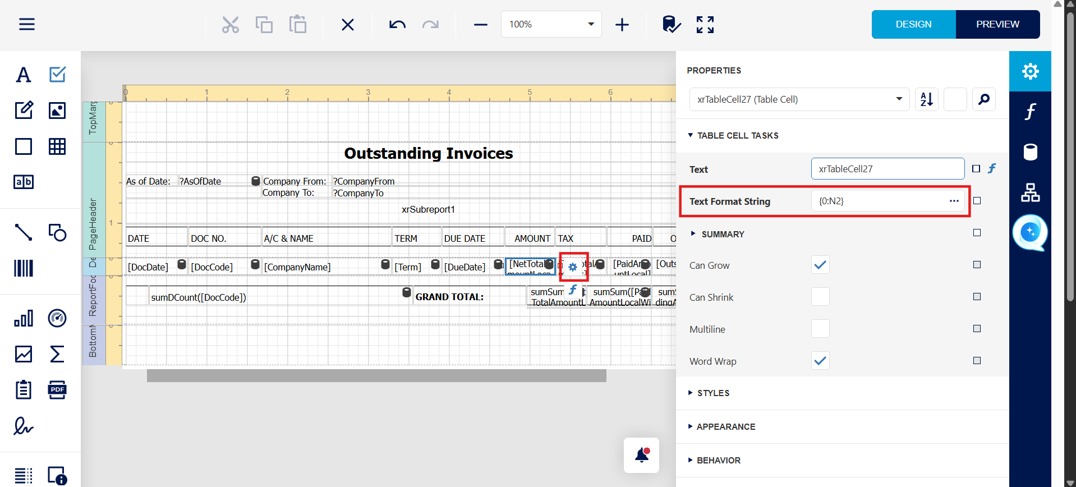This screenshot has width=1076, height=487.
Task: Open the xrTableCell27 element selector dropdown
Action: click(x=799, y=99)
